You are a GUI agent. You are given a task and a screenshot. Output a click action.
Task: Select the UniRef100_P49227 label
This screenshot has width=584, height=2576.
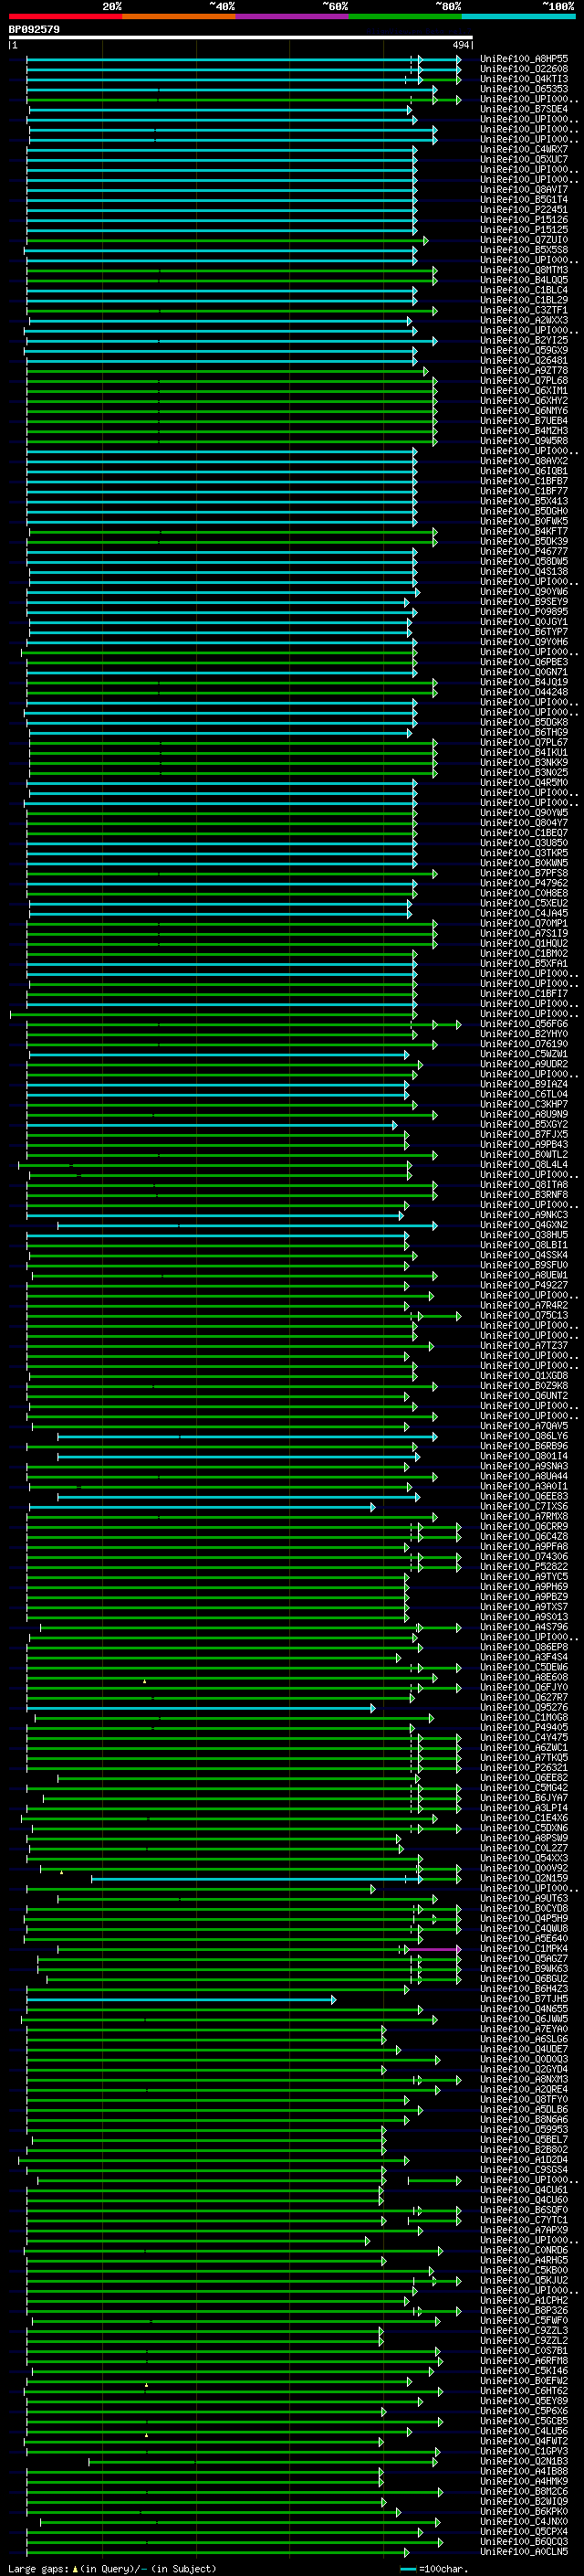[524, 1285]
